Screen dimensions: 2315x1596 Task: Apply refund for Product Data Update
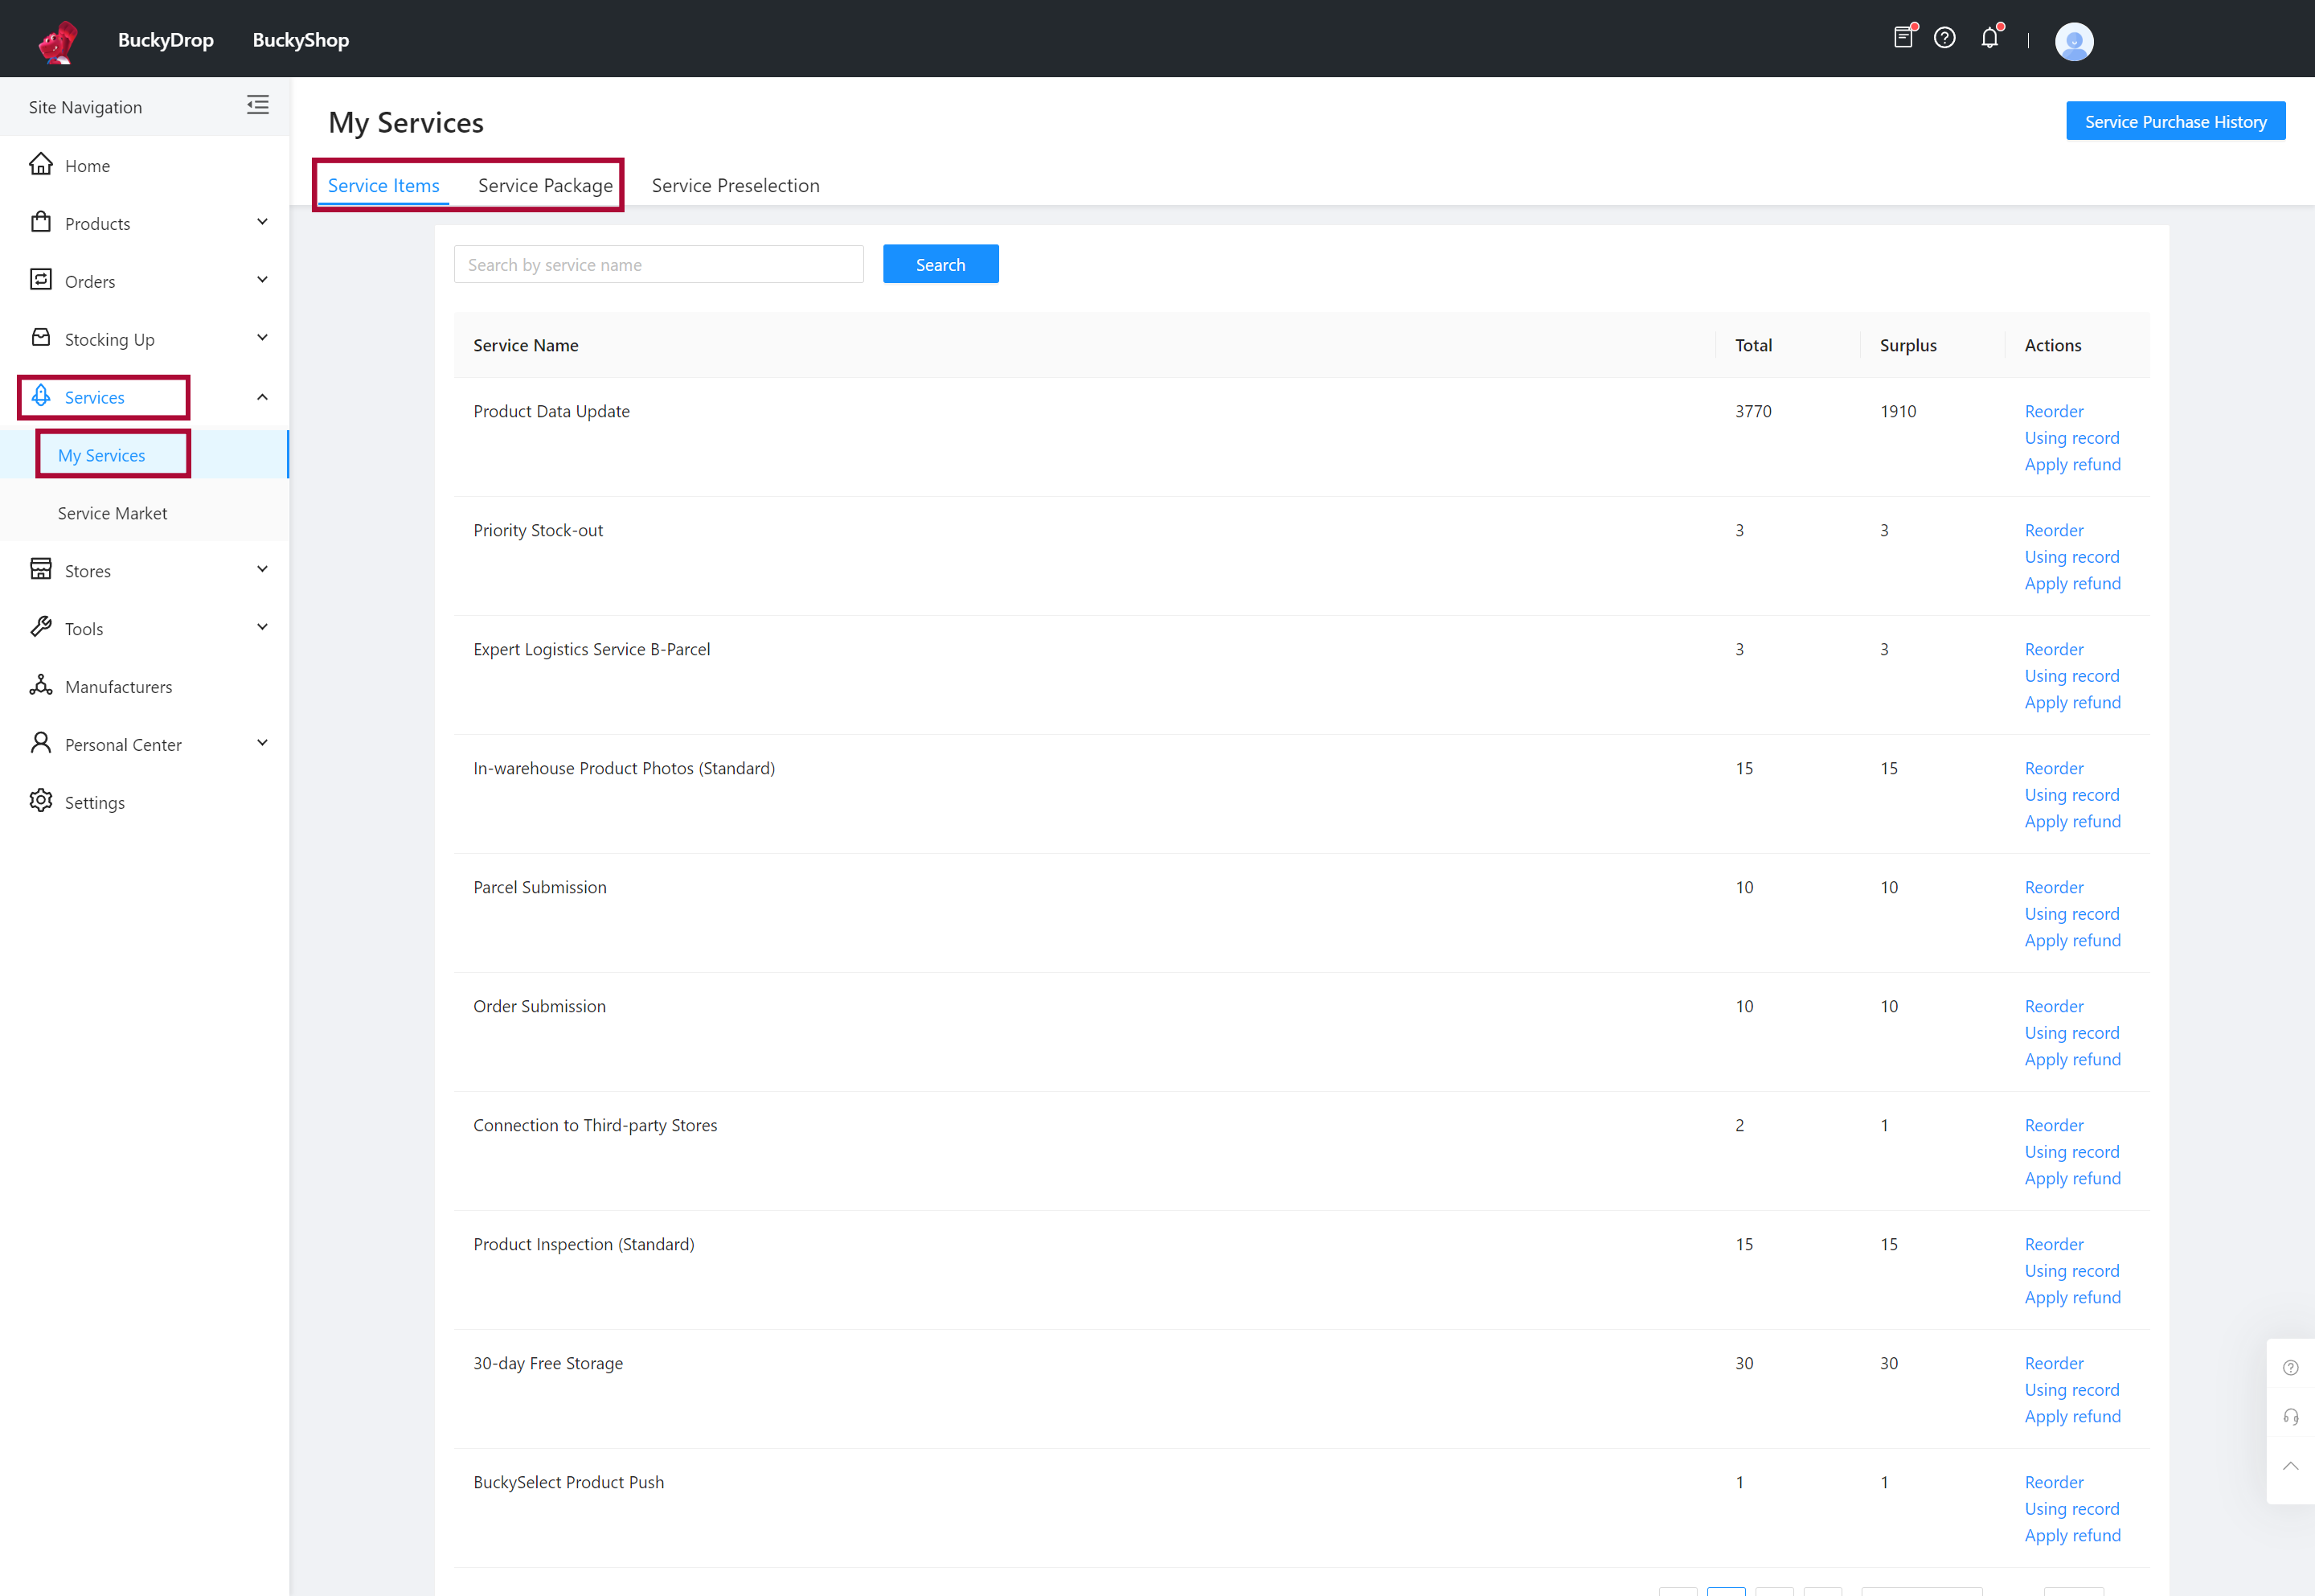click(x=2072, y=463)
